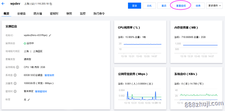Open the 监控 tab
Viewport: 225px width, 111px height.
pyautogui.click(x=83, y=14)
